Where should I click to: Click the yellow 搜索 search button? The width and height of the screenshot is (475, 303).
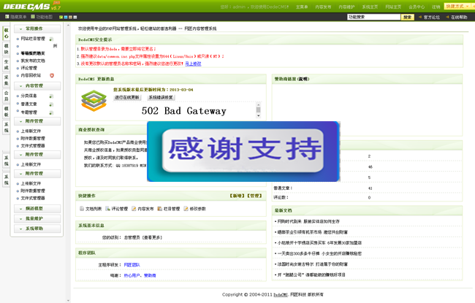[x=408, y=17]
